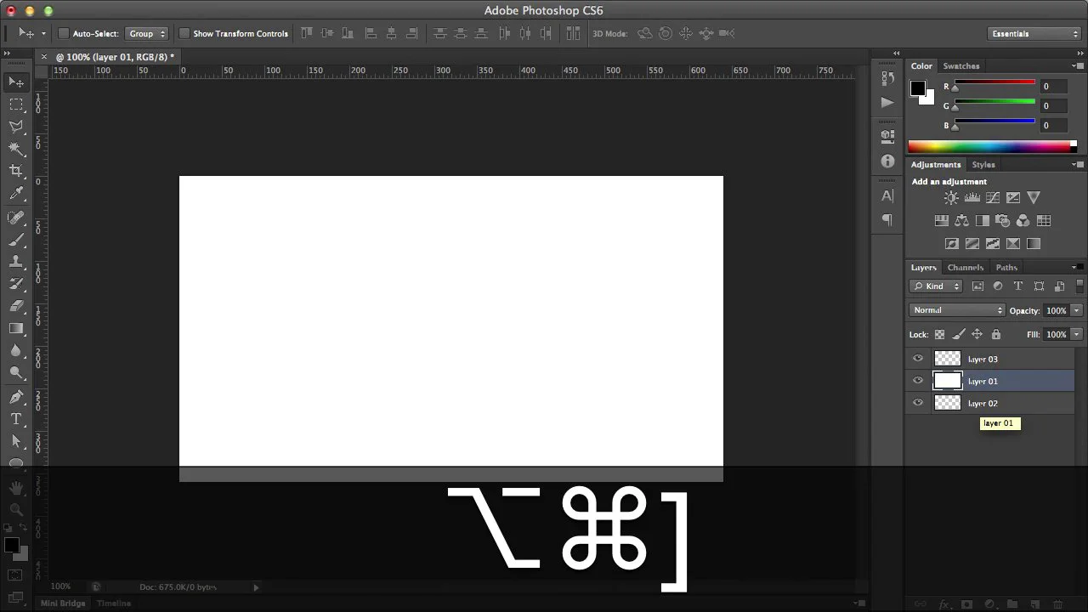Viewport: 1088px width, 612px height.
Task: Open the Essentials workspace dropdown
Action: pyautogui.click(x=1034, y=34)
